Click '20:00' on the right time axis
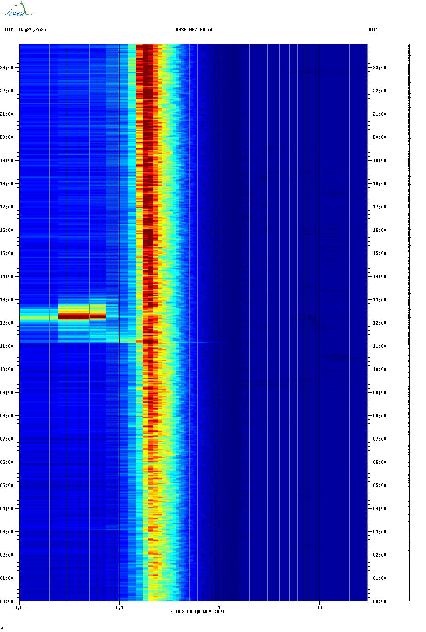This screenshot has height=632, width=426. click(x=380, y=137)
